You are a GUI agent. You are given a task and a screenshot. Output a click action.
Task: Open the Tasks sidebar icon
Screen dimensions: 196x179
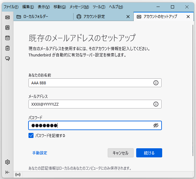pos(8,48)
